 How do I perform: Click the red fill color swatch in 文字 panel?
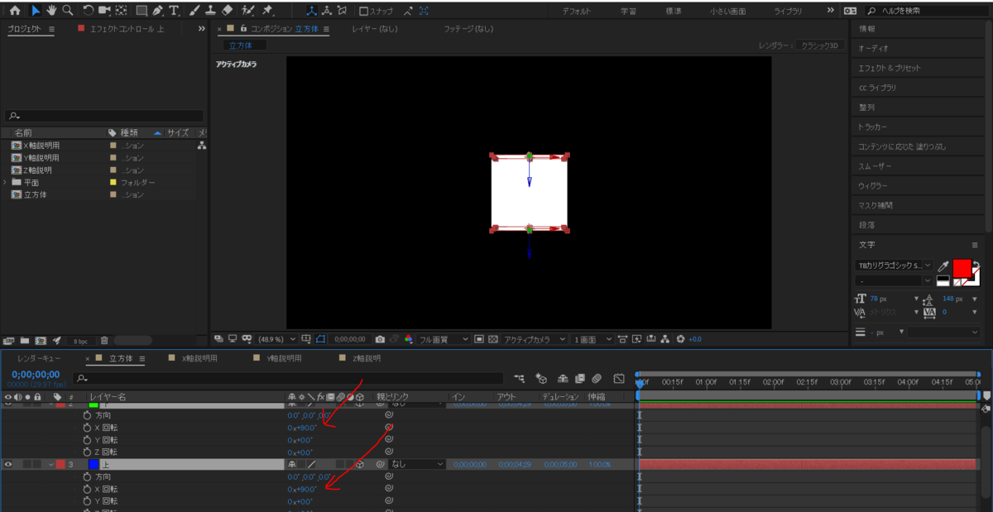[961, 268]
